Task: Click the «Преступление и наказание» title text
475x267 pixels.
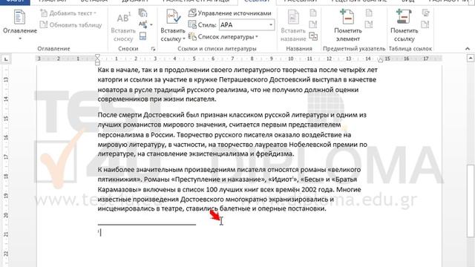Action: [x=218, y=179]
